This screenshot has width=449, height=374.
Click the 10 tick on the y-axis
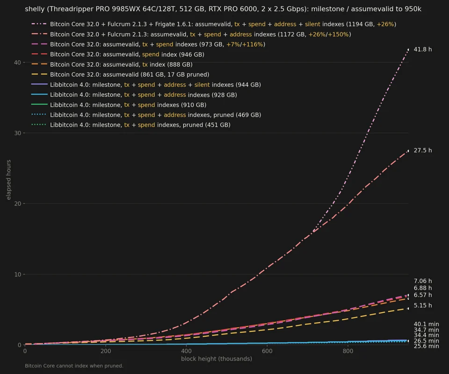(x=17, y=274)
